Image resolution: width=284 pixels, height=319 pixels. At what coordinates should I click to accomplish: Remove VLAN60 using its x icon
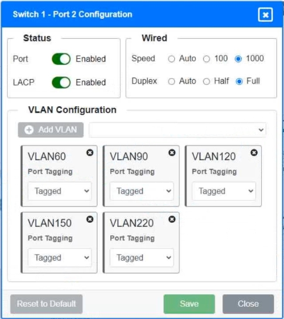tap(90, 152)
